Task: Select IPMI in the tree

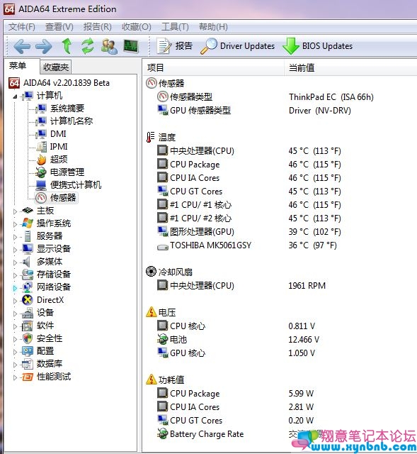Action: click(59, 147)
